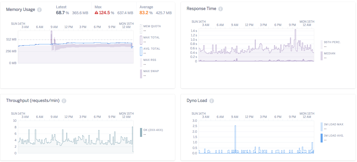Toggle the MAX SWAP legend series
Viewport: 357px width, 162px height.
click(149, 74)
